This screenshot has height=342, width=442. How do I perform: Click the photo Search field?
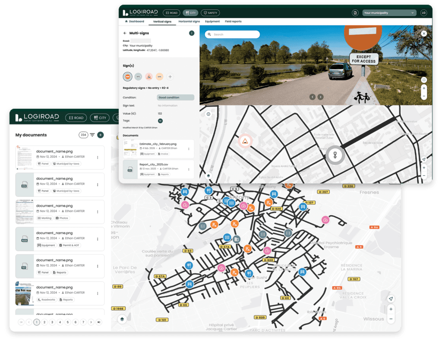[232, 35]
